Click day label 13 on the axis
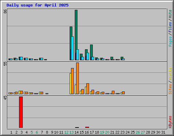This screenshot has height=136, width=174. 71,132
